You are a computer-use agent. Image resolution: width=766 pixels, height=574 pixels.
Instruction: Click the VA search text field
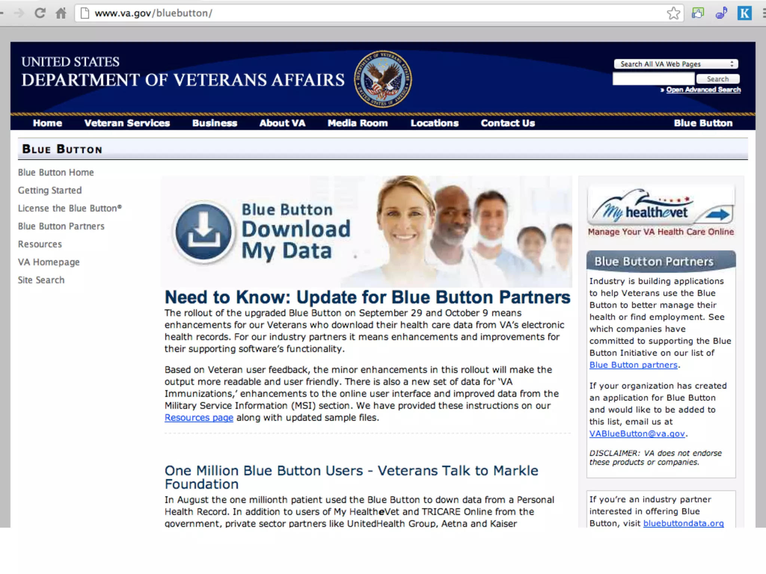point(653,79)
